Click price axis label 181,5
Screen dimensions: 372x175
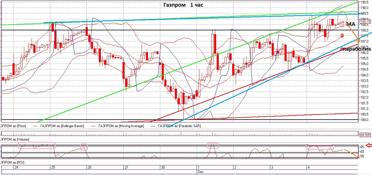point(364,103)
